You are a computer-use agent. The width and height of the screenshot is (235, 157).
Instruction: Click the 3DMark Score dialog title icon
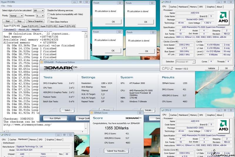92,113
